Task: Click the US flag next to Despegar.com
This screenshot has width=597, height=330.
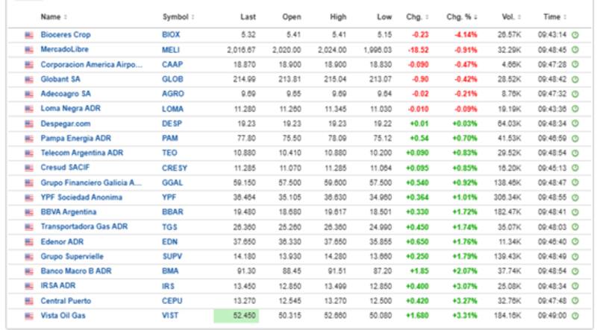Action: point(29,124)
